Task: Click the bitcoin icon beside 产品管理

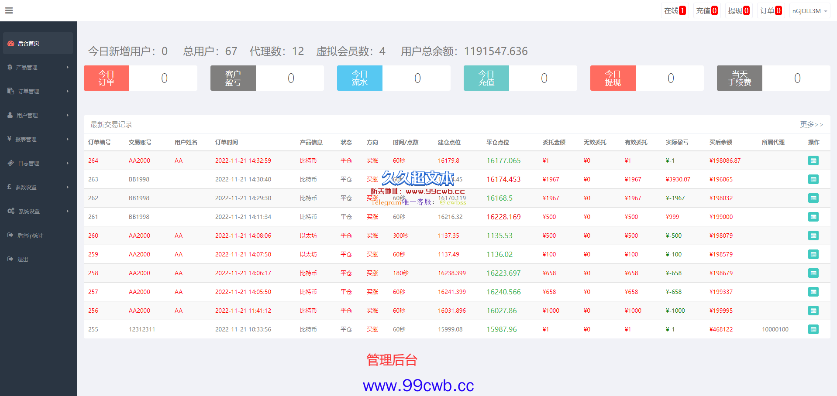Action: tap(10, 67)
